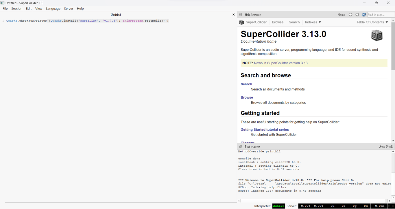Viewport: 395px width, 209px height.
Task: Open the Server menu
Action: [x=69, y=9]
